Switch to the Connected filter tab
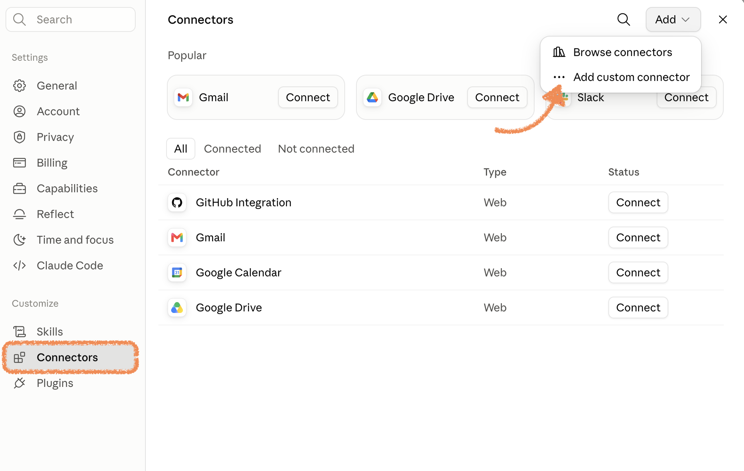 (x=232, y=149)
